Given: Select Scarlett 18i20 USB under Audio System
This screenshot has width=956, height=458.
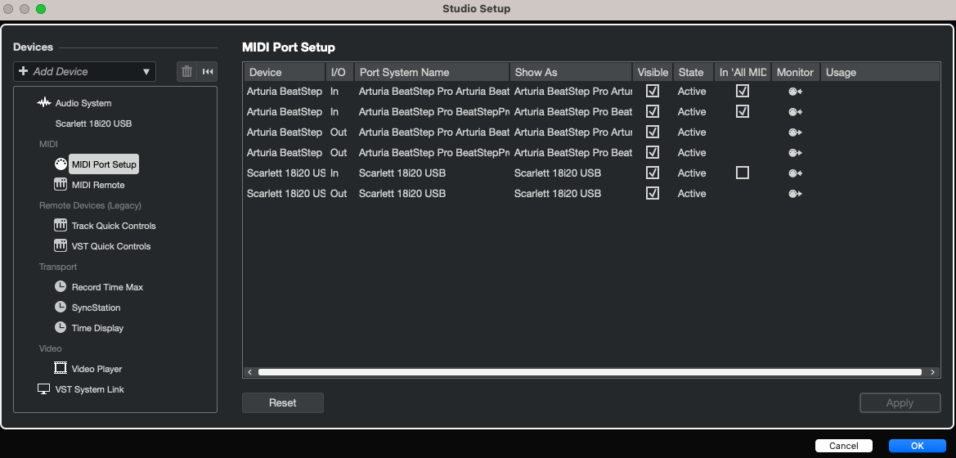Looking at the screenshot, I should tap(93, 123).
